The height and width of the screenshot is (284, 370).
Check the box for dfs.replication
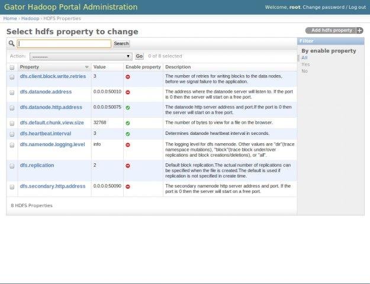[x=12, y=166]
